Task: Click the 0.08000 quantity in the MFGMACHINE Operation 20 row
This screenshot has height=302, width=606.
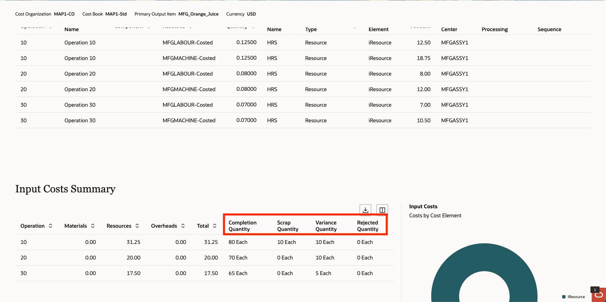Action: pos(246,89)
